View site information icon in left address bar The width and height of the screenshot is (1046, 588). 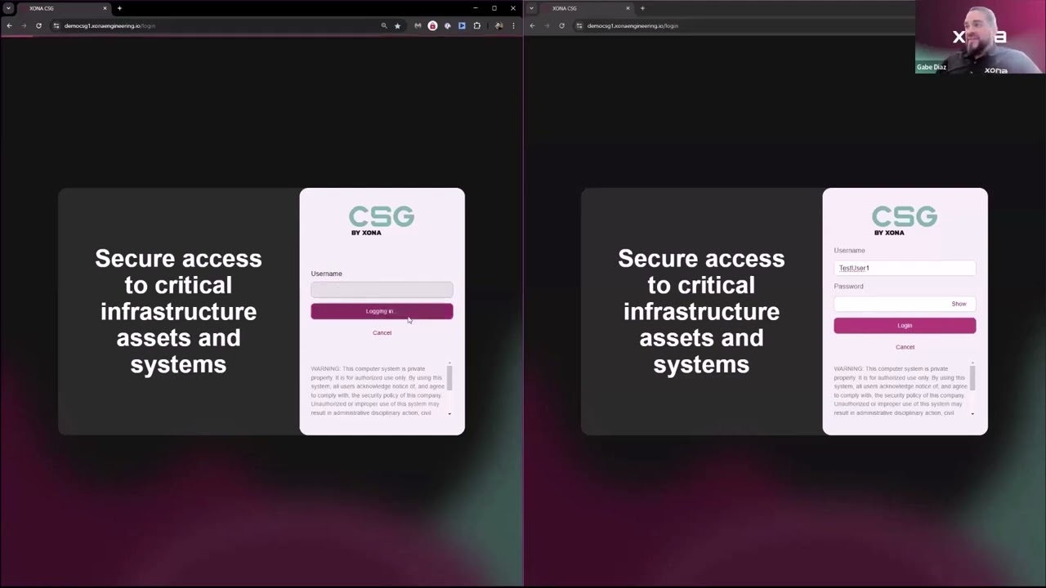pos(56,25)
